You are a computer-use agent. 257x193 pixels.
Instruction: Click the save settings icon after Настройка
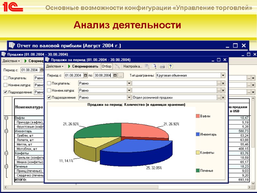click(147, 66)
